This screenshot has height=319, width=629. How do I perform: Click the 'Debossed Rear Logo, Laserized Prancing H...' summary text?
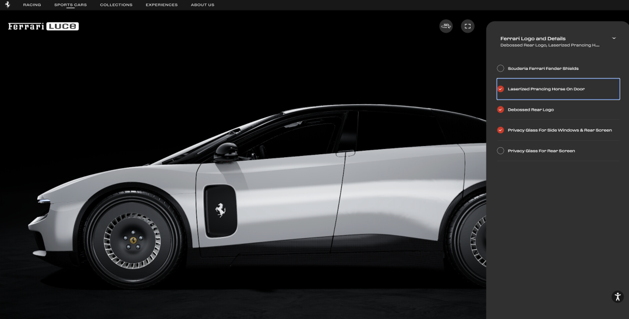[550, 45]
